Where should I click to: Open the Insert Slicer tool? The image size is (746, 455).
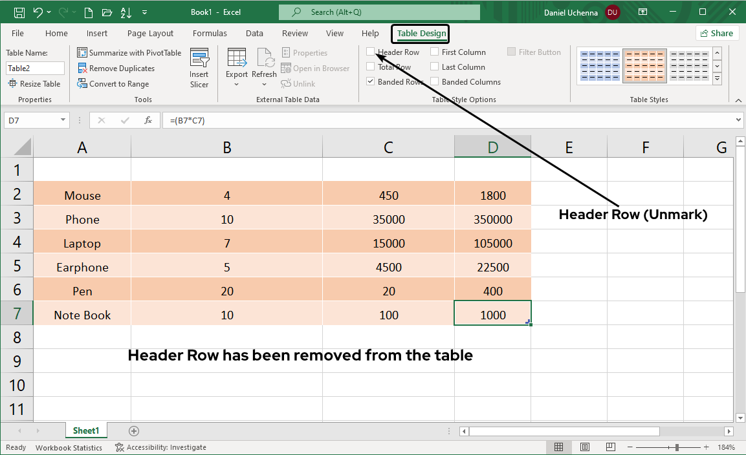199,67
